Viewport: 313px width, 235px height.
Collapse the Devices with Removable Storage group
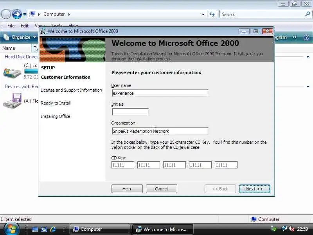pos(308,87)
